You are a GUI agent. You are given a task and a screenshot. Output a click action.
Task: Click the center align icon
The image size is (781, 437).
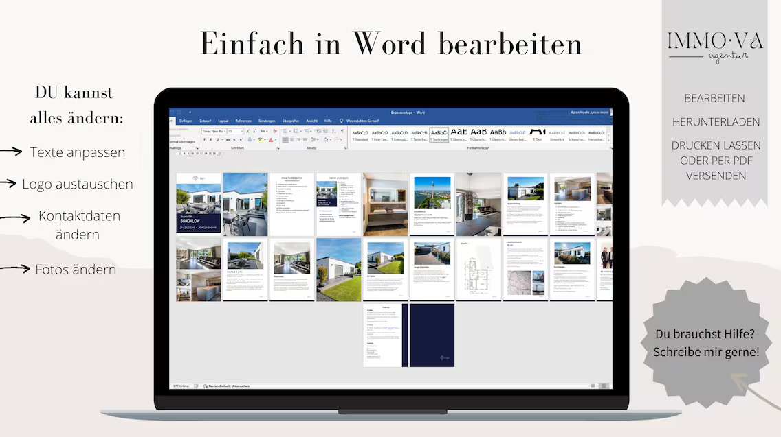coord(294,139)
